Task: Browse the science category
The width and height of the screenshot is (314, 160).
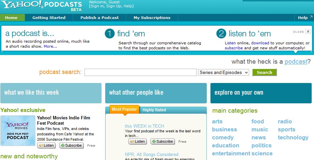Action: point(262,153)
